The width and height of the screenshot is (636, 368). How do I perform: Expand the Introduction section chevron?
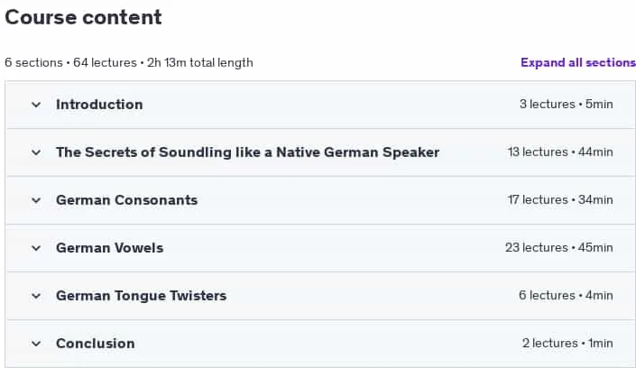click(x=36, y=105)
